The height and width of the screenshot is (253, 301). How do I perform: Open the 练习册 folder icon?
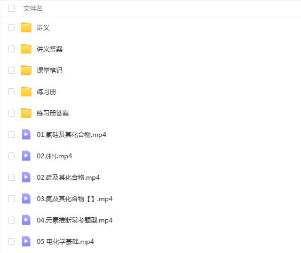pyautogui.click(x=26, y=91)
